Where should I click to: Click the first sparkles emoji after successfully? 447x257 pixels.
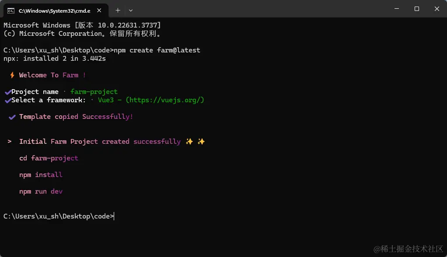click(189, 142)
